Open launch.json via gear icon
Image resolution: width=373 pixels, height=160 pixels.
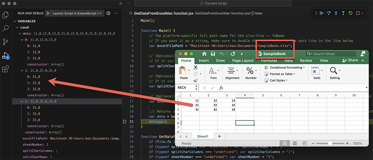(108, 13)
